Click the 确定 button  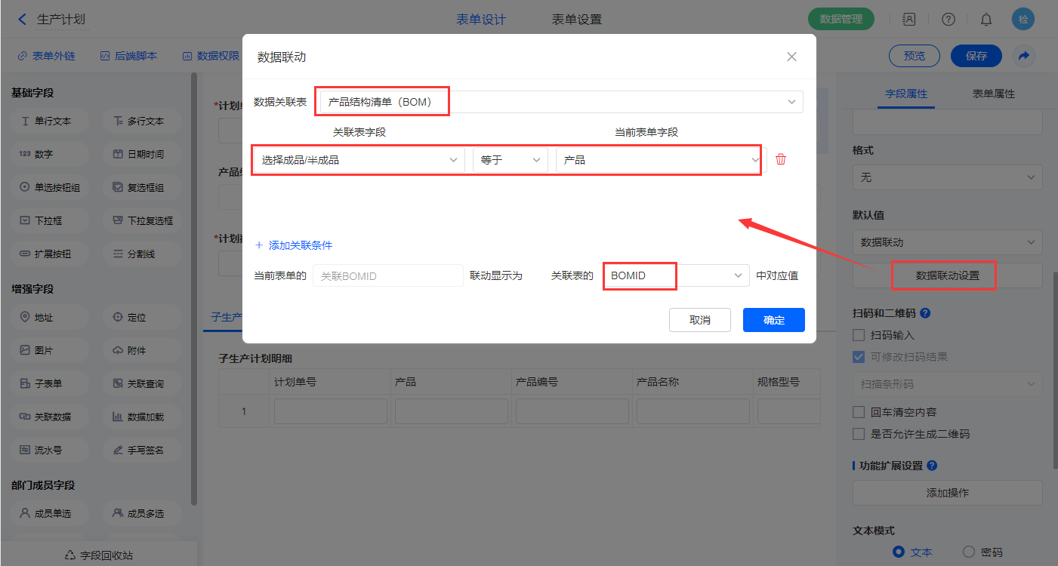tap(773, 320)
